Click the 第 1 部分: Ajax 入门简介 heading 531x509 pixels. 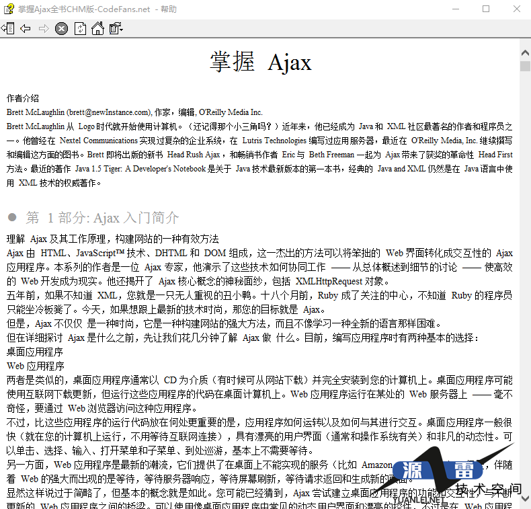pos(102,218)
